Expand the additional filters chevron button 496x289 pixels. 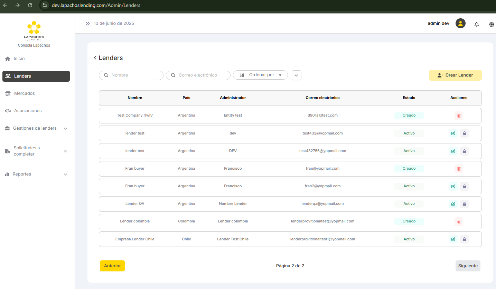click(x=296, y=76)
